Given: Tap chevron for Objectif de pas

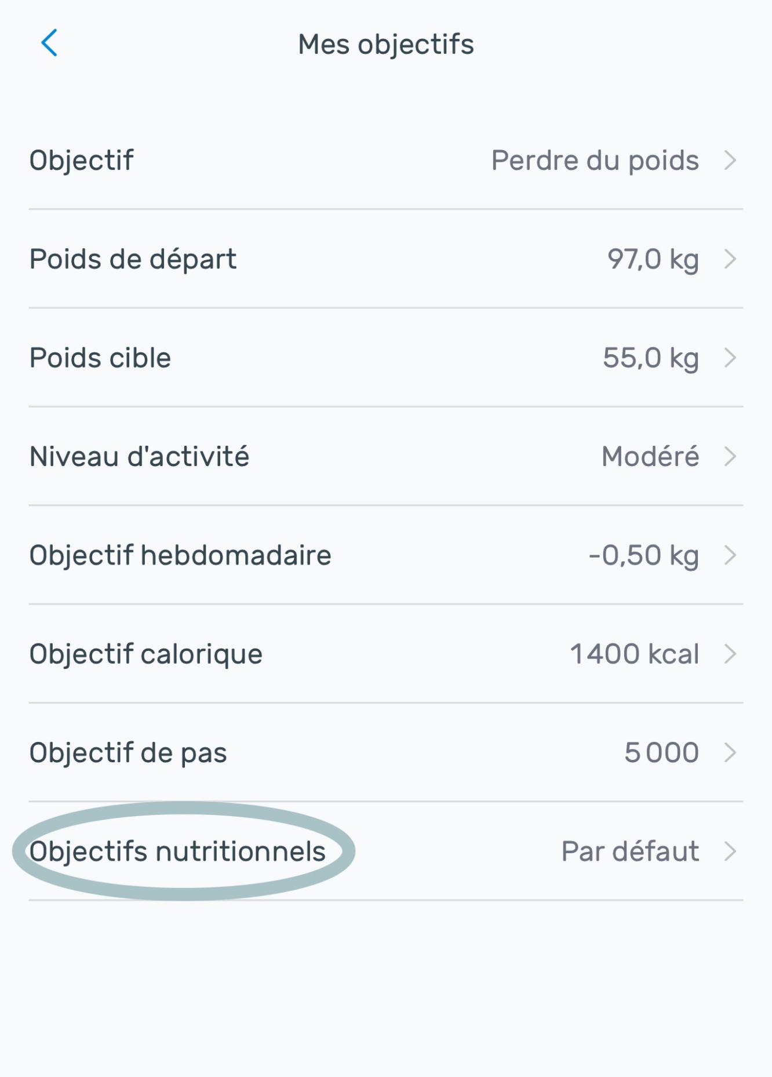Looking at the screenshot, I should coord(730,753).
